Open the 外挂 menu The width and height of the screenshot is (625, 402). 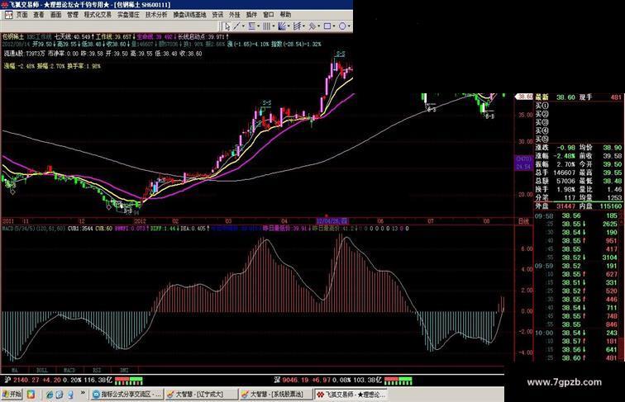(235, 15)
